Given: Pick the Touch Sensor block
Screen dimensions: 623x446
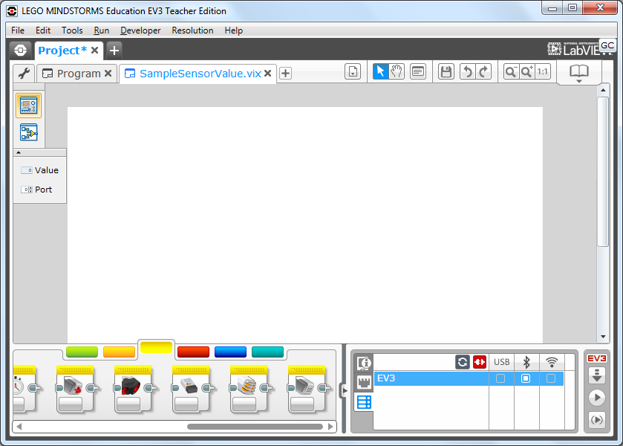Looking at the screenshot, I should tap(75, 389).
